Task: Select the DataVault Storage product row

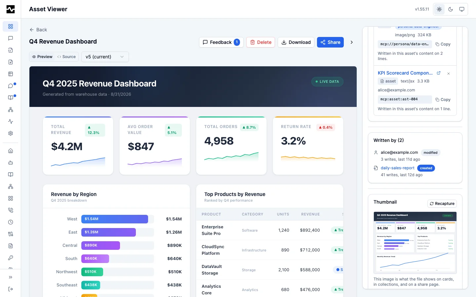Action: (x=270, y=270)
